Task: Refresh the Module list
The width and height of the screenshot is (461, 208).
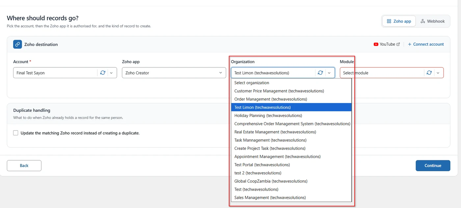Action: pyautogui.click(x=429, y=73)
